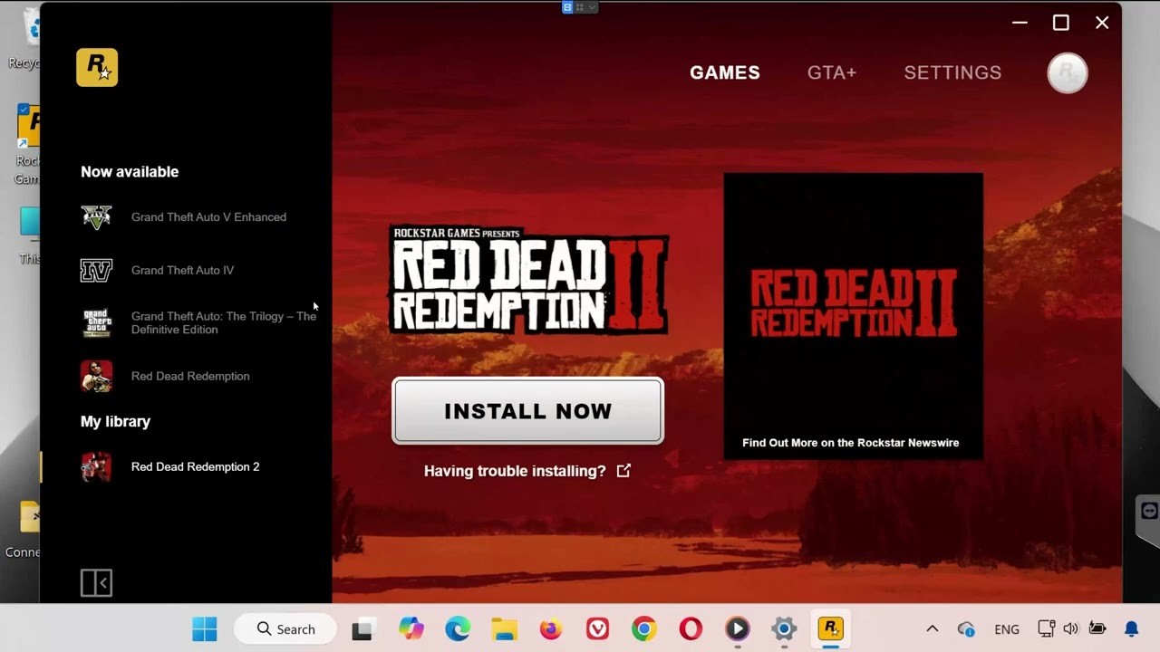Open Red Dead Redemption 2 library icon
This screenshot has height=652, width=1160.
coord(96,467)
